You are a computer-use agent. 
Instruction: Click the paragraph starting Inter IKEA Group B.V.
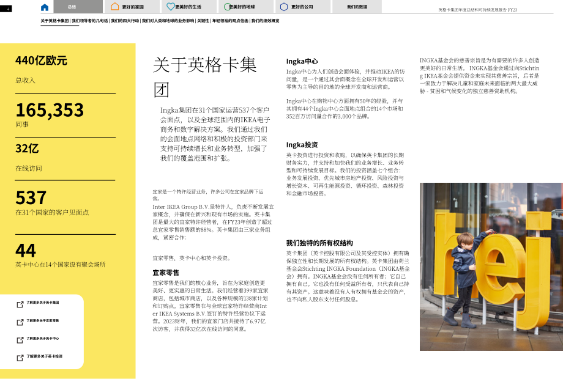coord(213,222)
